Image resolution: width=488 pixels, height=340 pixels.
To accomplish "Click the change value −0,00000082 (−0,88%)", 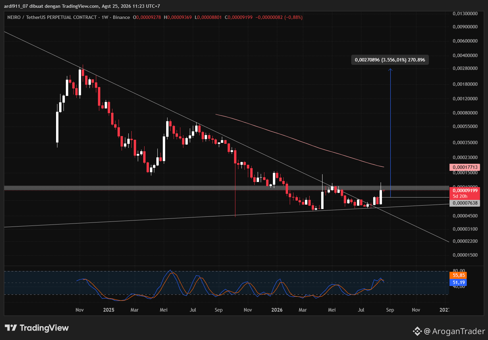I will pos(279,17).
